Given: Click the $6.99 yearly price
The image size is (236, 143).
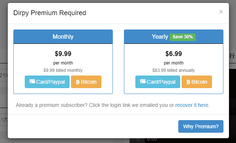Looking at the screenshot, I should pos(174,54).
